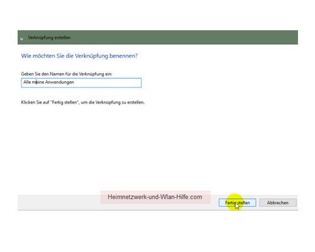Click the yellow cursor highlight circle

click(x=234, y=202)
